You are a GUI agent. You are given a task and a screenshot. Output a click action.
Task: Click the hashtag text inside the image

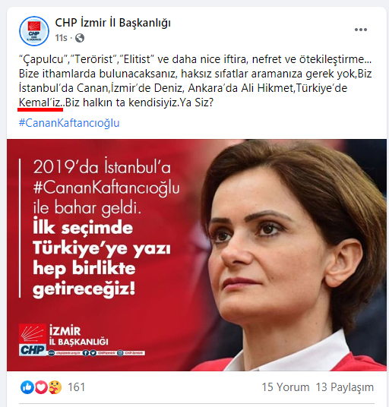[x=106, y=188]
